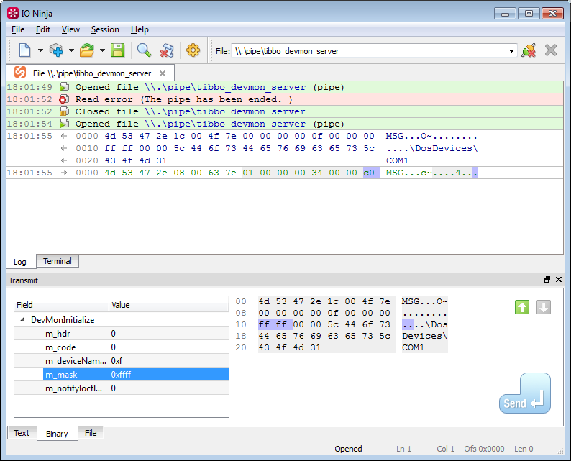Image resolution: width=571 pixels, height=461 pixels.
Task: Click the Open folder icon
Action: click(87, 50)
